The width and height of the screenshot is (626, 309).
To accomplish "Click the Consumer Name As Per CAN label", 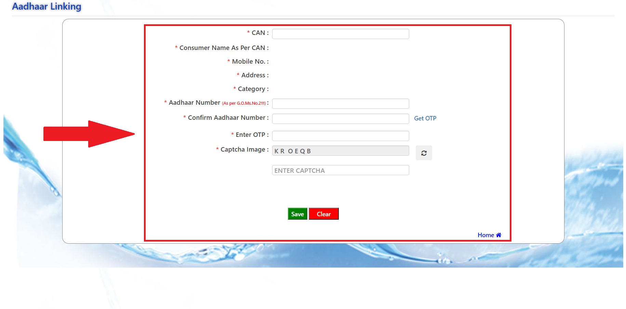I will [x=222, y=48].
